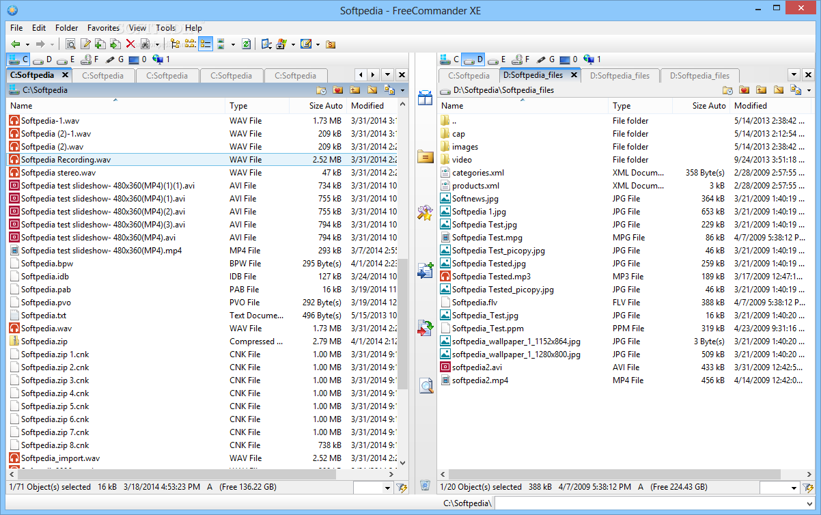The image size is (821, 515).
Task: Click the star tools icon in the middle bar
Action: pos(426,212)
